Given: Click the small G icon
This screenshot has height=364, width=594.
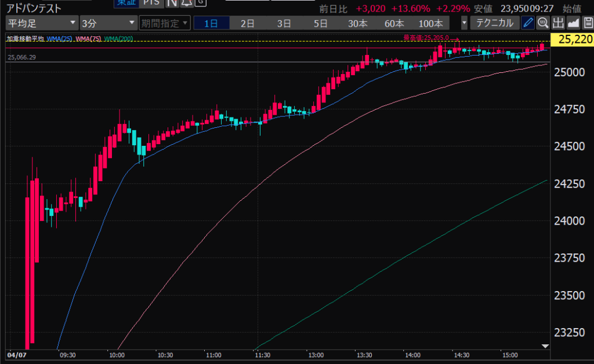Looking at the screenshot, I should pyautogui.click(x=200, y=2).
